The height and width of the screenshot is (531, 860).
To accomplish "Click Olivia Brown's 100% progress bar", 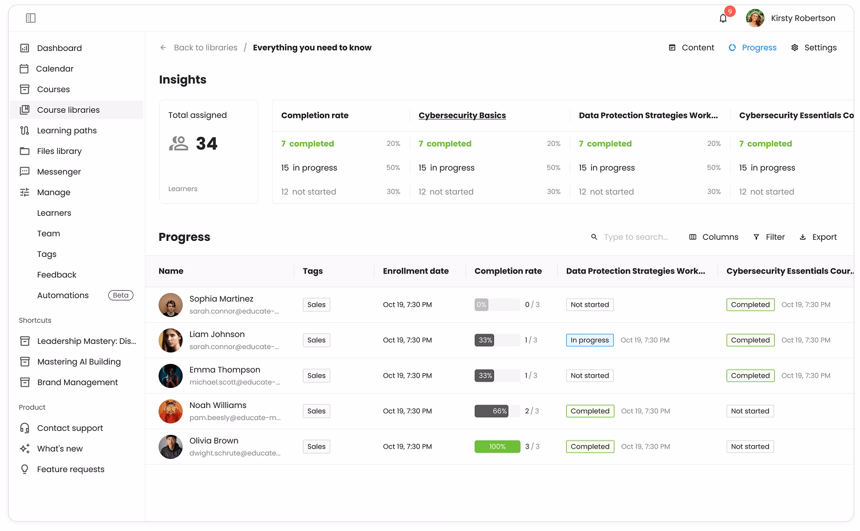I will (497, 446).
